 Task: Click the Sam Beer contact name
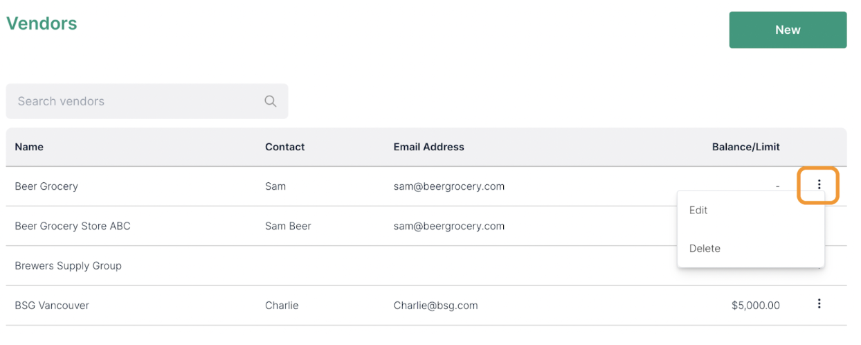tap(288, 226)
